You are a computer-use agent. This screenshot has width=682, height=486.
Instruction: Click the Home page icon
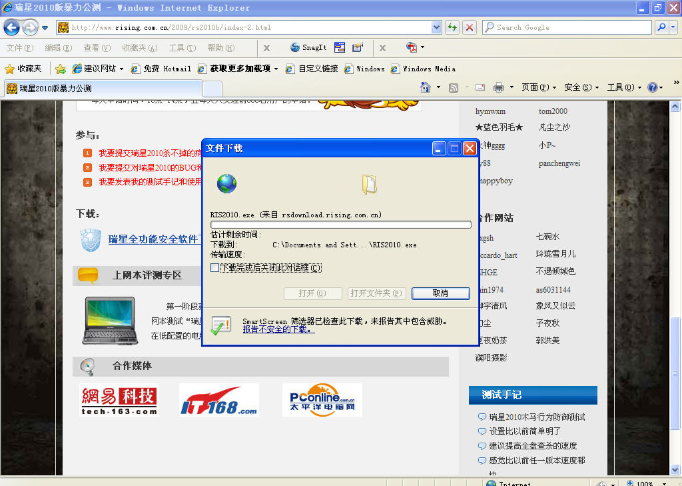tap(426, 87)
